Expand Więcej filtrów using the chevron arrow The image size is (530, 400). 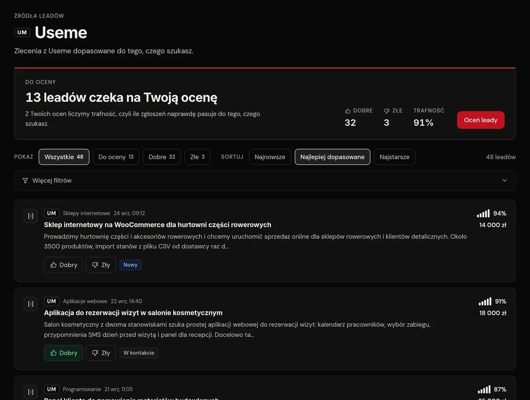tap(504, 180)
